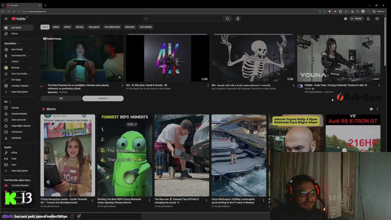Open CENGO subscription channel
The width and height of the screenshot is (391, 220).
pos(18,61)
